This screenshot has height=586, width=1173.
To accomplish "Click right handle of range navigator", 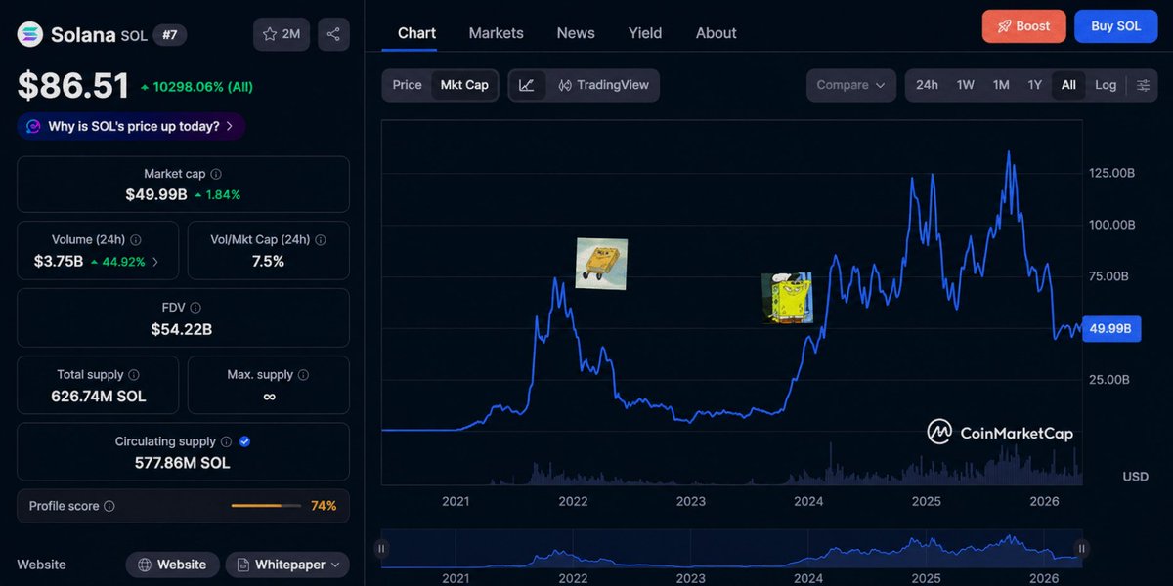I will click(x=1081, y=549).
